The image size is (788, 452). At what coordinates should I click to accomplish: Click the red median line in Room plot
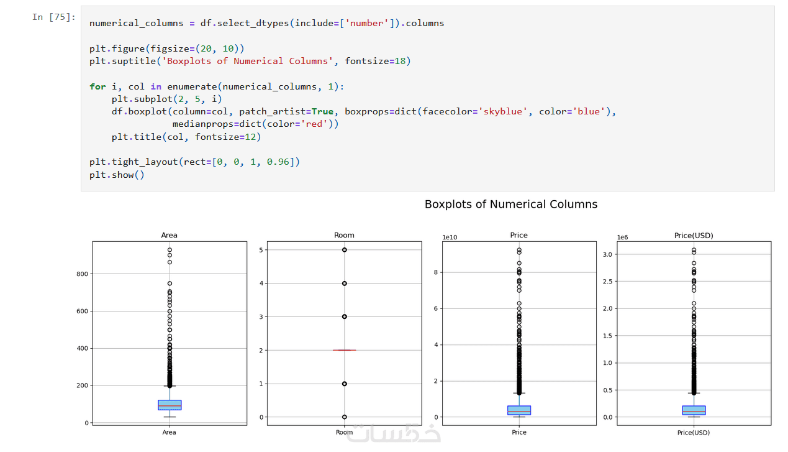[344, 350]
